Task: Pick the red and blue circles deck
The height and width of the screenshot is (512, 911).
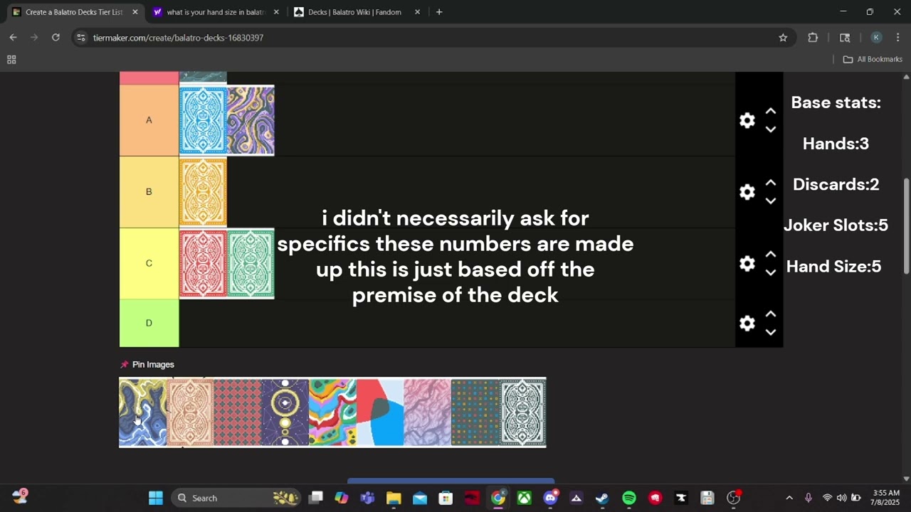Action: point(380,412)
